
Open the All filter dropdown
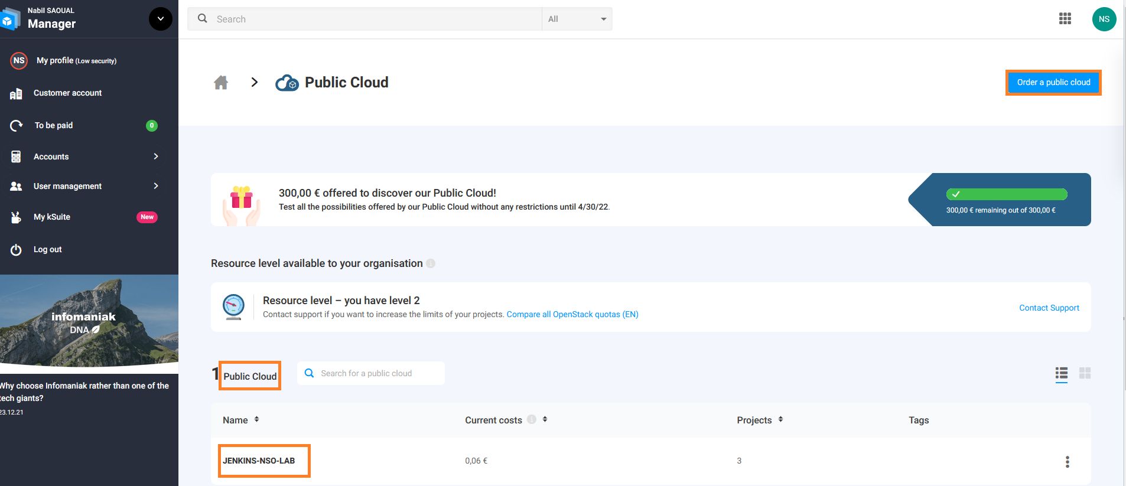pos(577,19)
